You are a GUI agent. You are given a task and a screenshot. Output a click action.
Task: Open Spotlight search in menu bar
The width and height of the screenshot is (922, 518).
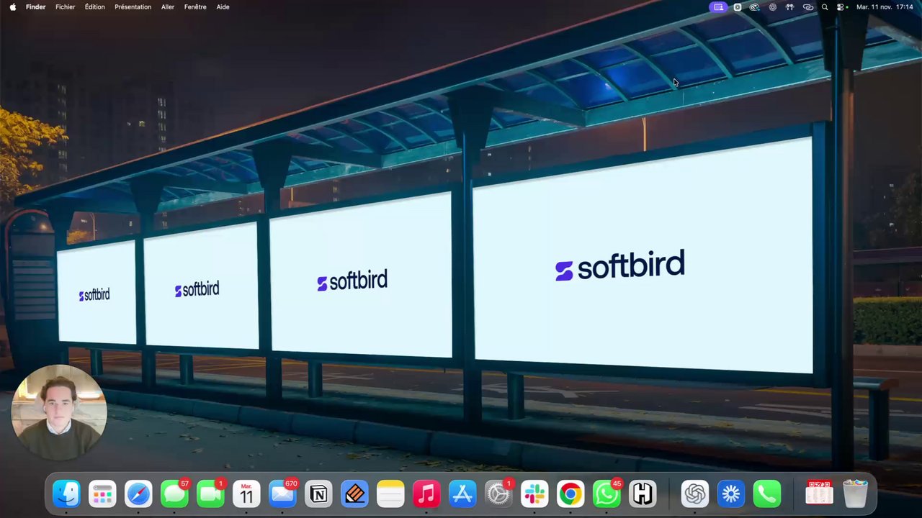(x=825, y=6)
